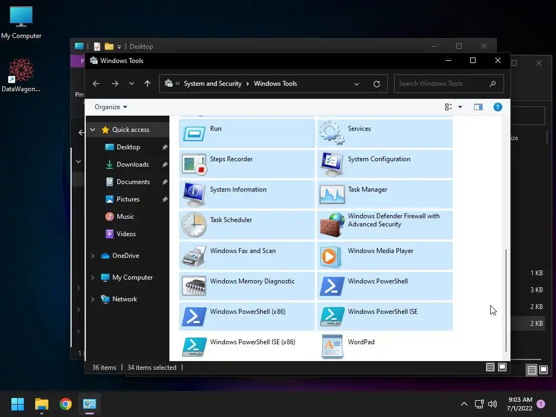Select the WordPad icon
The width and height of the screenshot is (556, 417).
(332, 346)
